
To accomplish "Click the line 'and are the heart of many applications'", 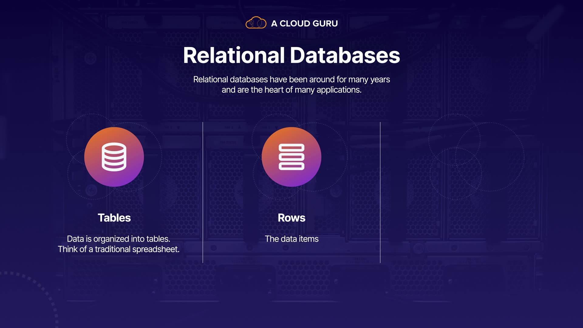I will (291, 90).
